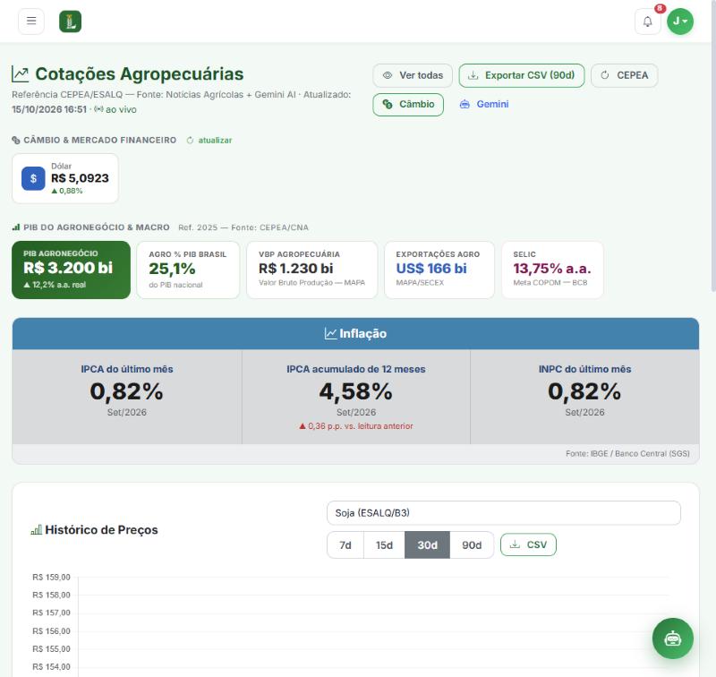Viewport: 716px width, 677px height.
Task: Click the Selic 13,75% a.a. card
Action: (x=552, y=270)
